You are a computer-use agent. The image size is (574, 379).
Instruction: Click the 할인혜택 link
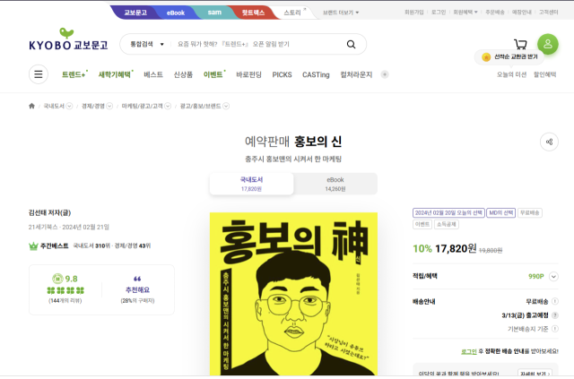point(544,74)
